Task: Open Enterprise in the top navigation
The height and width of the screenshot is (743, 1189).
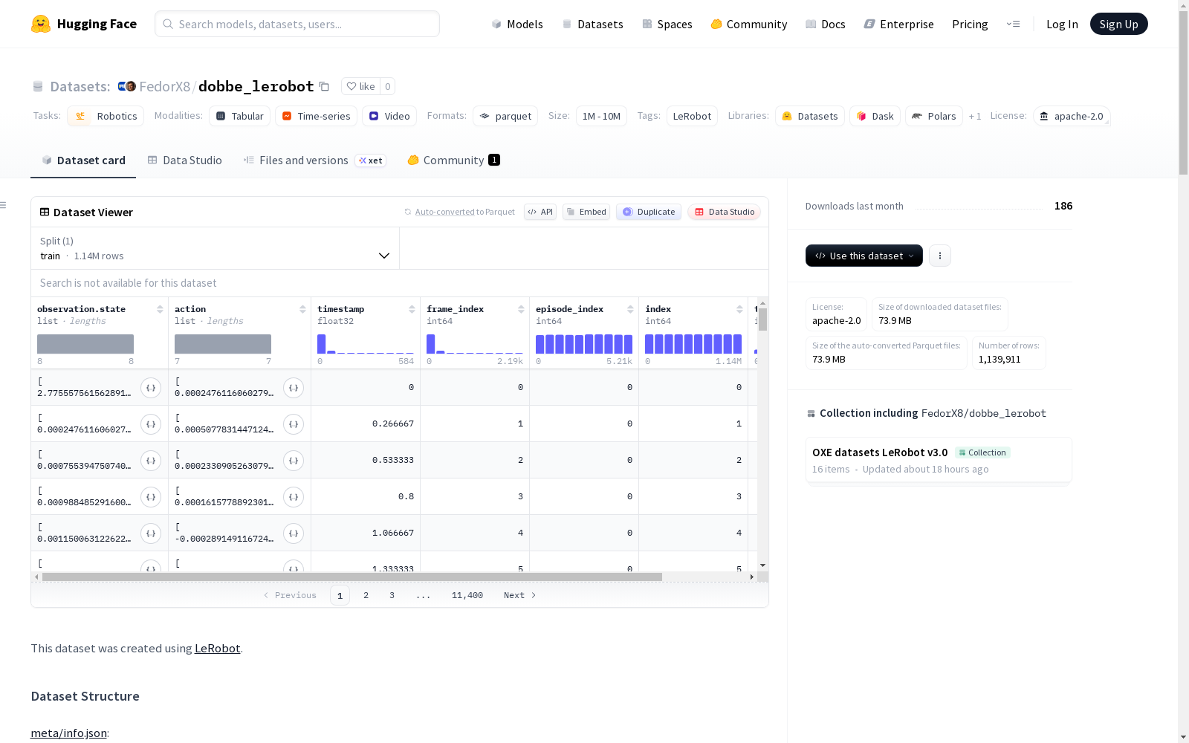Action: (x=899, y=24)
